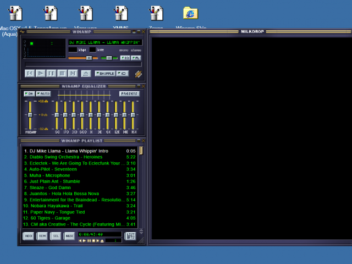The height and width of the screenshot is (264, 352).
Task: Start playback with main Play button
Action: click(x=40, y=73)
